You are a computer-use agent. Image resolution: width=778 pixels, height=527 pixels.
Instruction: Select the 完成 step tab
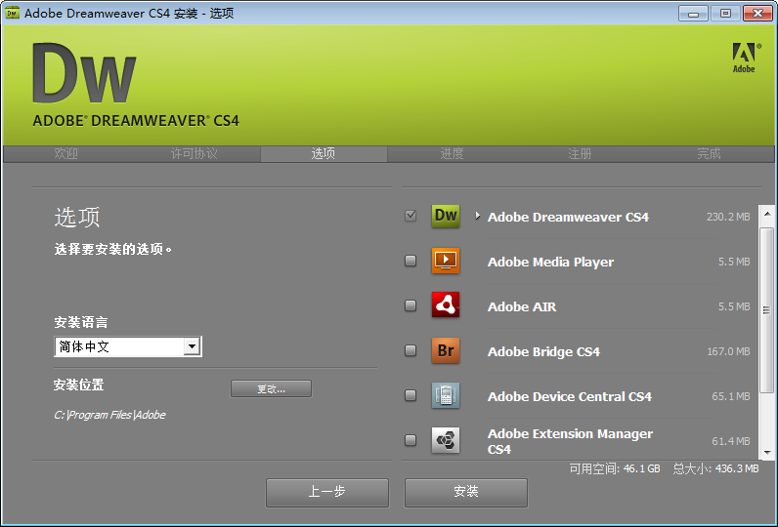coord(709,153)
